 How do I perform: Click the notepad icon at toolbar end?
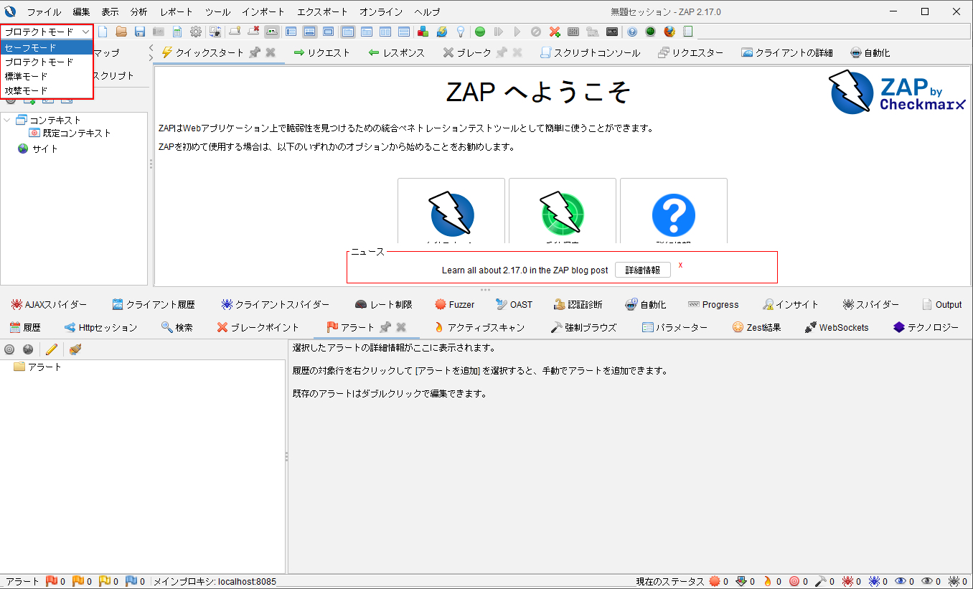[x=688, y=32]
